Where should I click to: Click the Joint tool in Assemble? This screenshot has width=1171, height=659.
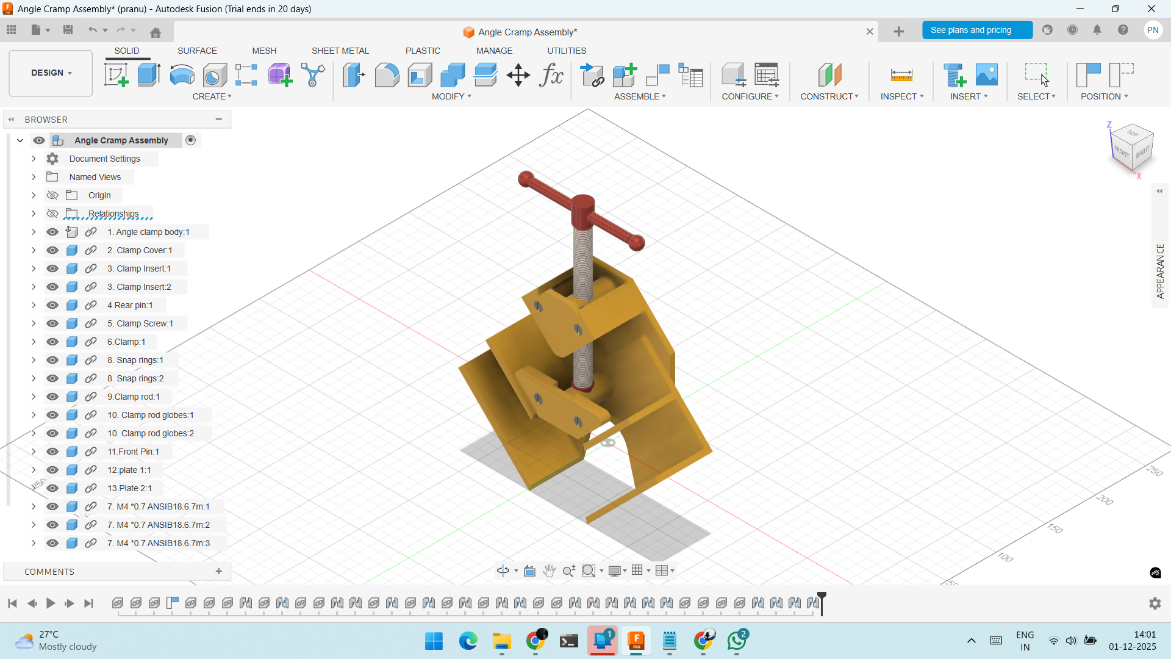(x=657, y=75)
